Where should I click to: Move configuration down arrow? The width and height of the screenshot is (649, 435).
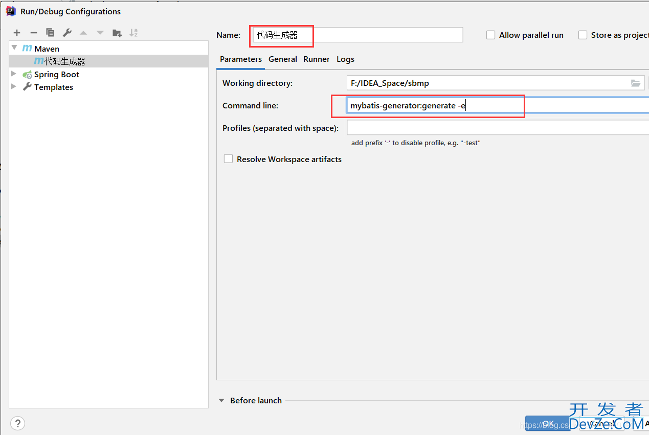tap(100, 33)
